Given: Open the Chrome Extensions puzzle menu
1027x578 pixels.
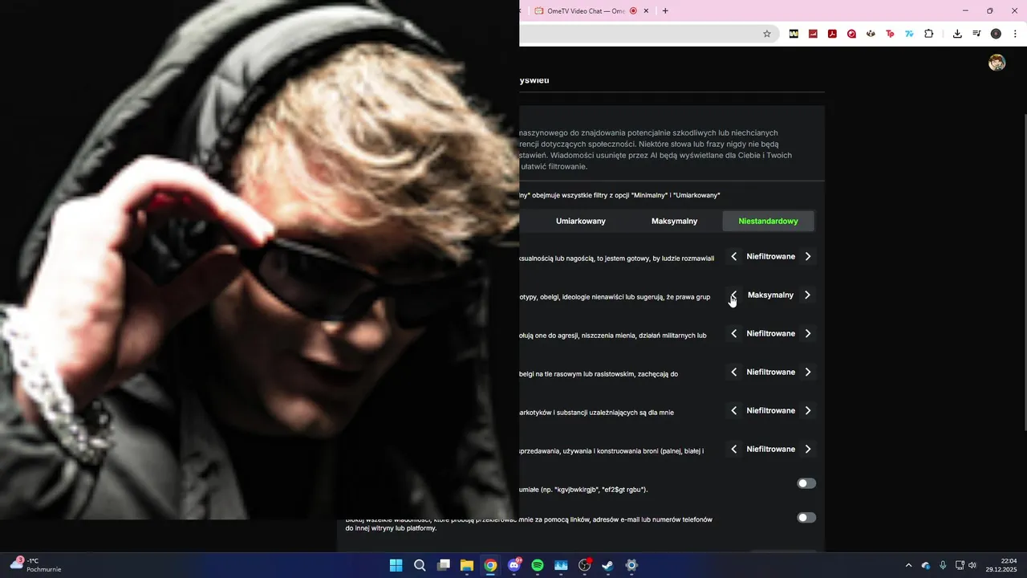Looking at the screenshot, I should pos(929,34).
